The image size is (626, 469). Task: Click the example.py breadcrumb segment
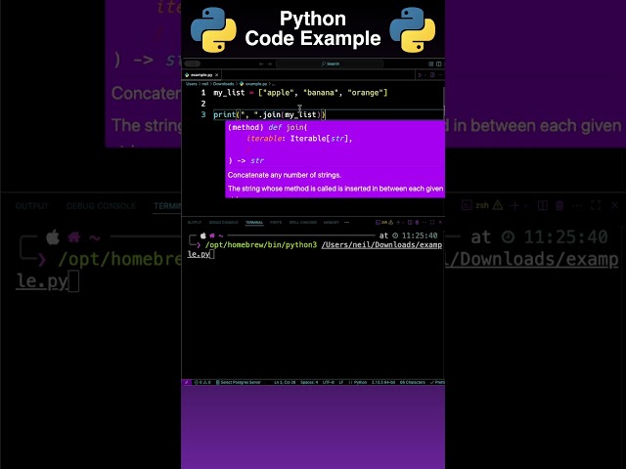[x=253, y=84]
